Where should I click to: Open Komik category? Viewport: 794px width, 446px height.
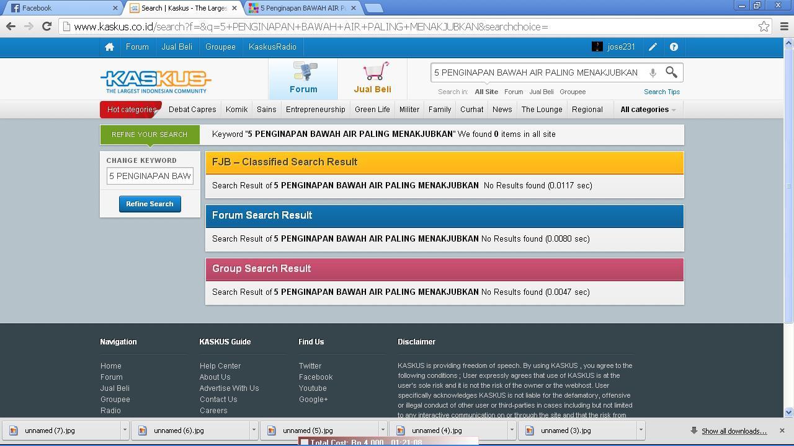click(x=236, y=110)
